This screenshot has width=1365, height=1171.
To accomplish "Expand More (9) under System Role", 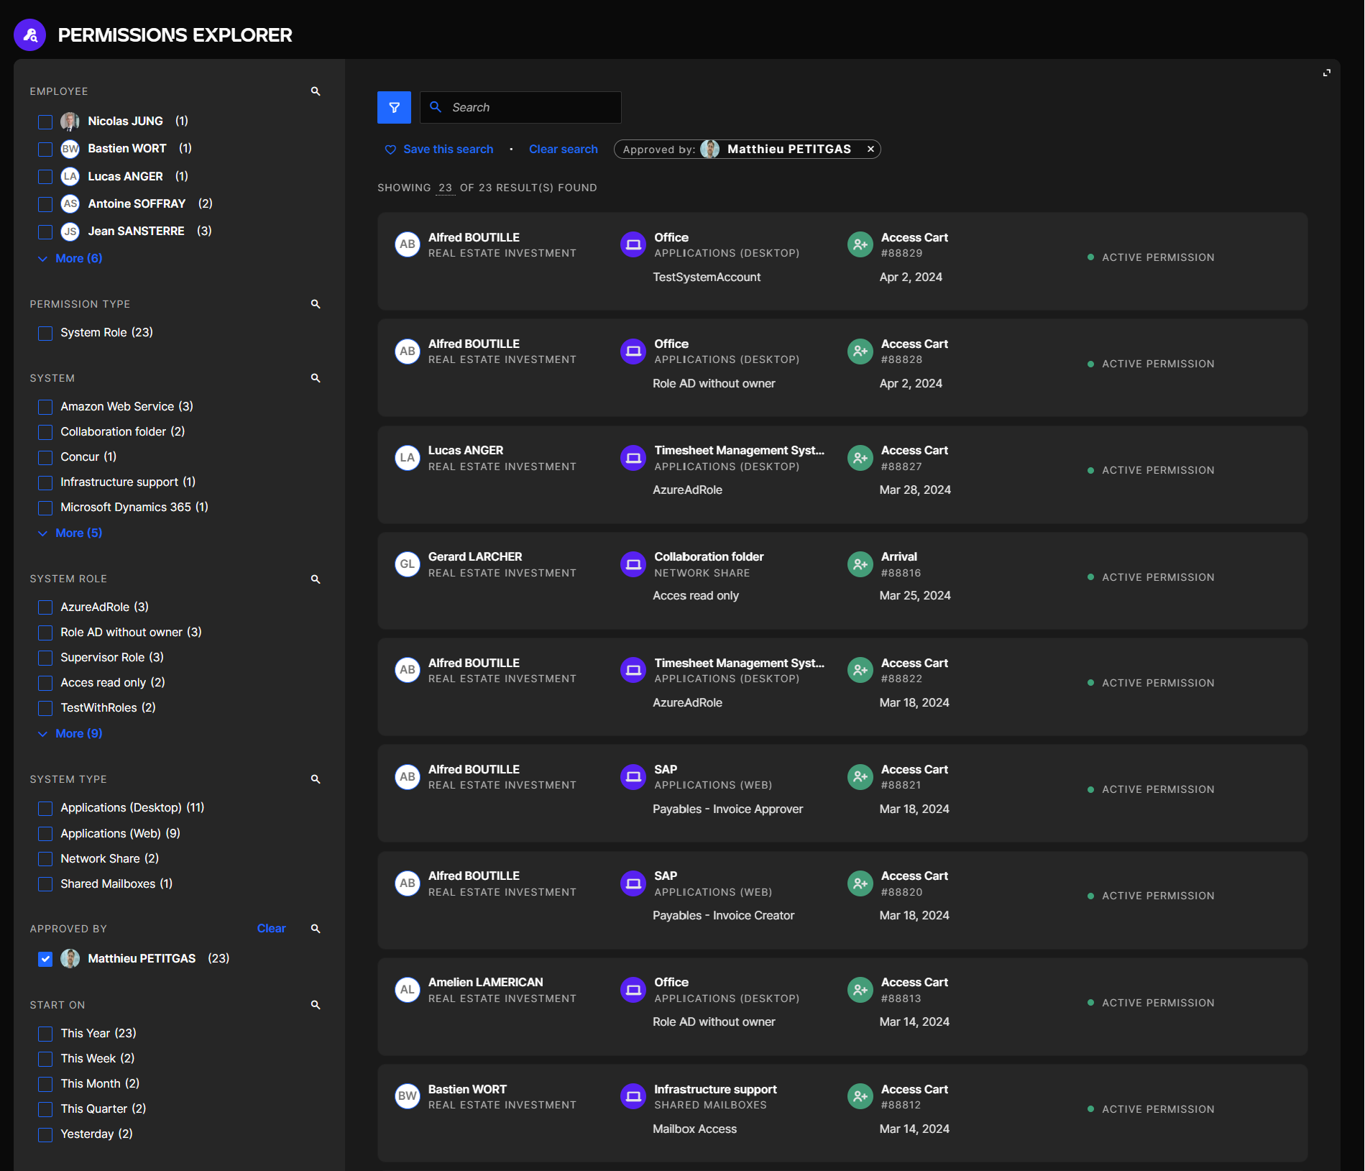I will pyautogui.click(x=78, y=733).
